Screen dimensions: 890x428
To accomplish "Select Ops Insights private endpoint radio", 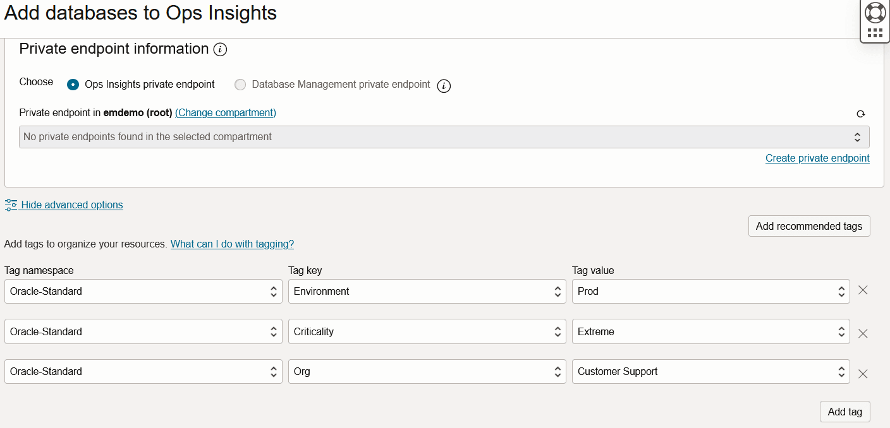I will pos(73,85).
